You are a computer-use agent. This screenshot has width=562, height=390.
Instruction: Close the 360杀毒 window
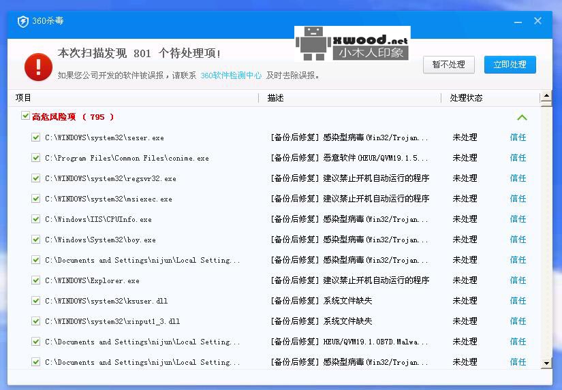click(537, 21)
